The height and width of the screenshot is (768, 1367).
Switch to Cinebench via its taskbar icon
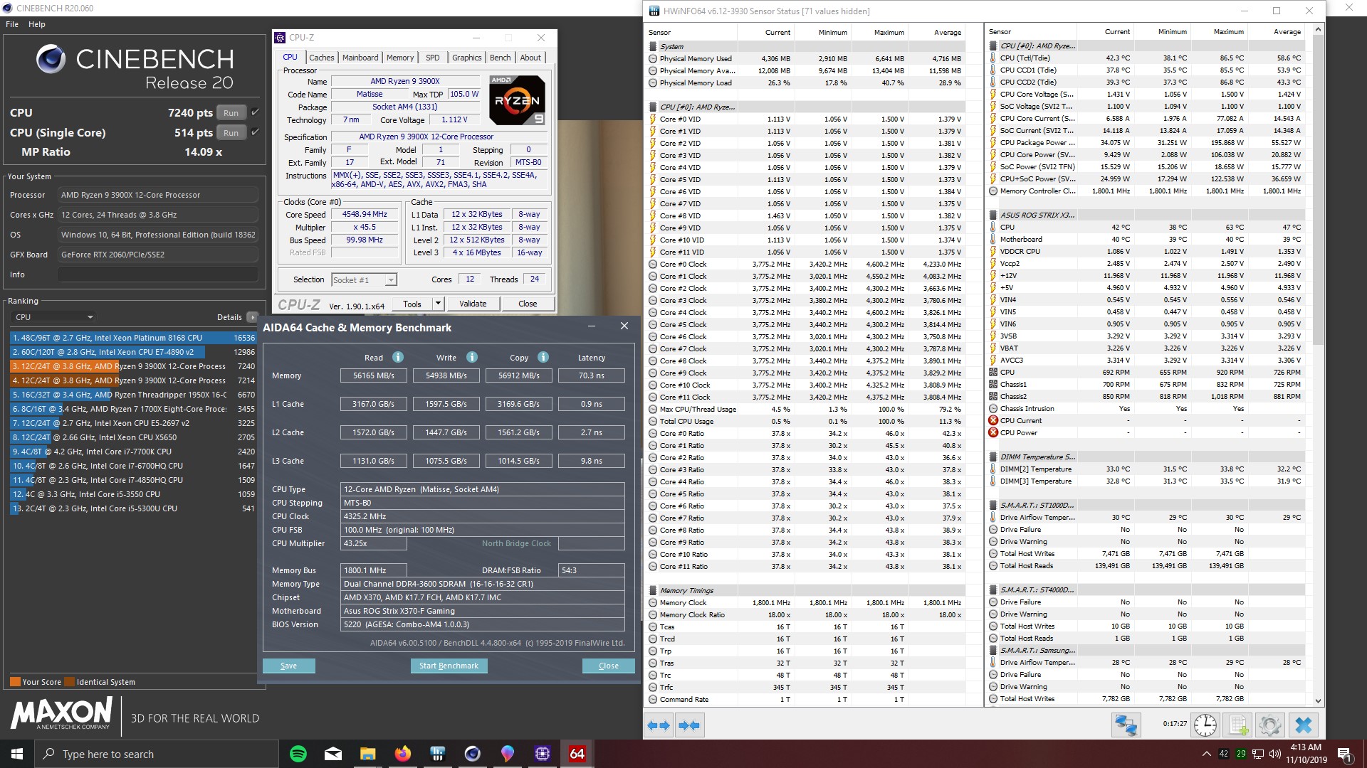pos(473,754)
